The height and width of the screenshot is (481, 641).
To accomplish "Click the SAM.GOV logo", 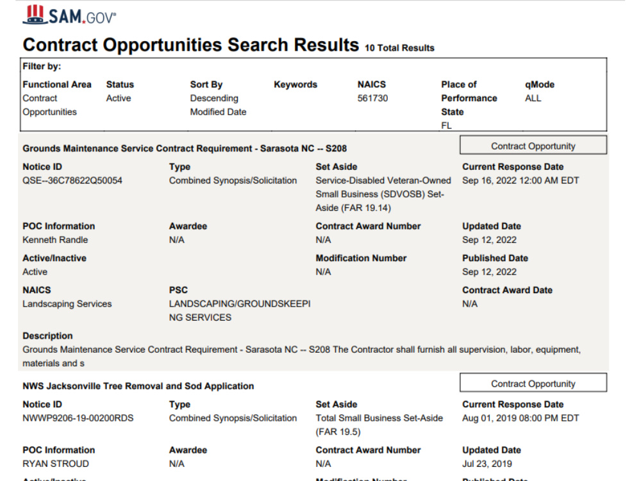I will point(69,15).
